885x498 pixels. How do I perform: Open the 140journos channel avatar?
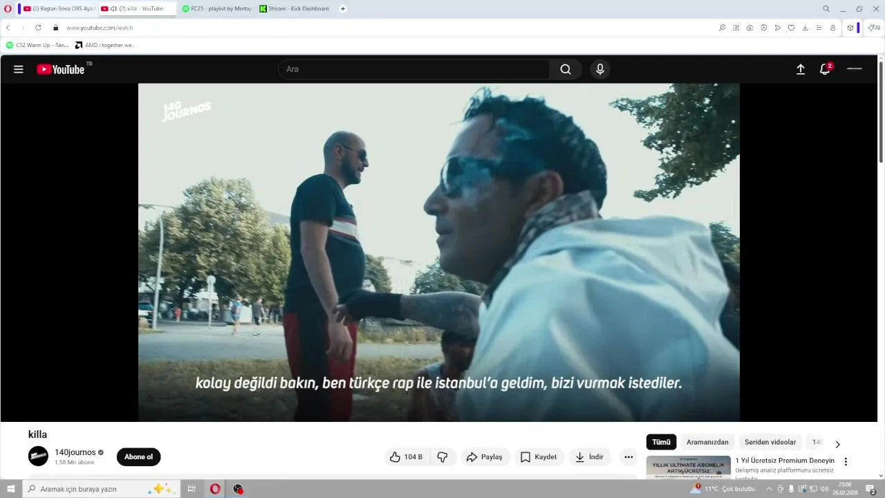[38, 456]
